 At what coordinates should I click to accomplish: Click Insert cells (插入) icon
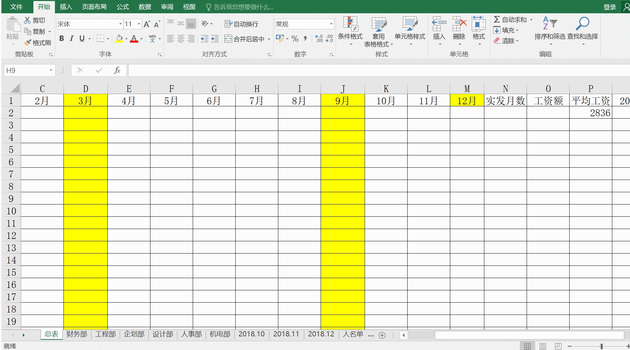pos(439,24)
